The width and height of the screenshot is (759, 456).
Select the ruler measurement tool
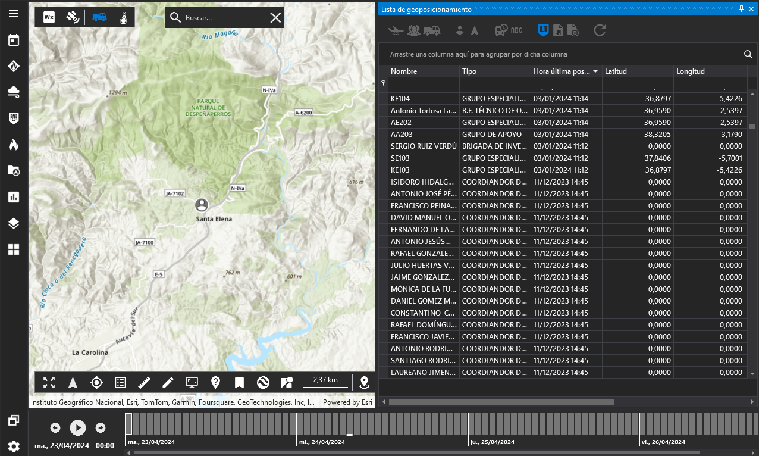pos(144,382)
